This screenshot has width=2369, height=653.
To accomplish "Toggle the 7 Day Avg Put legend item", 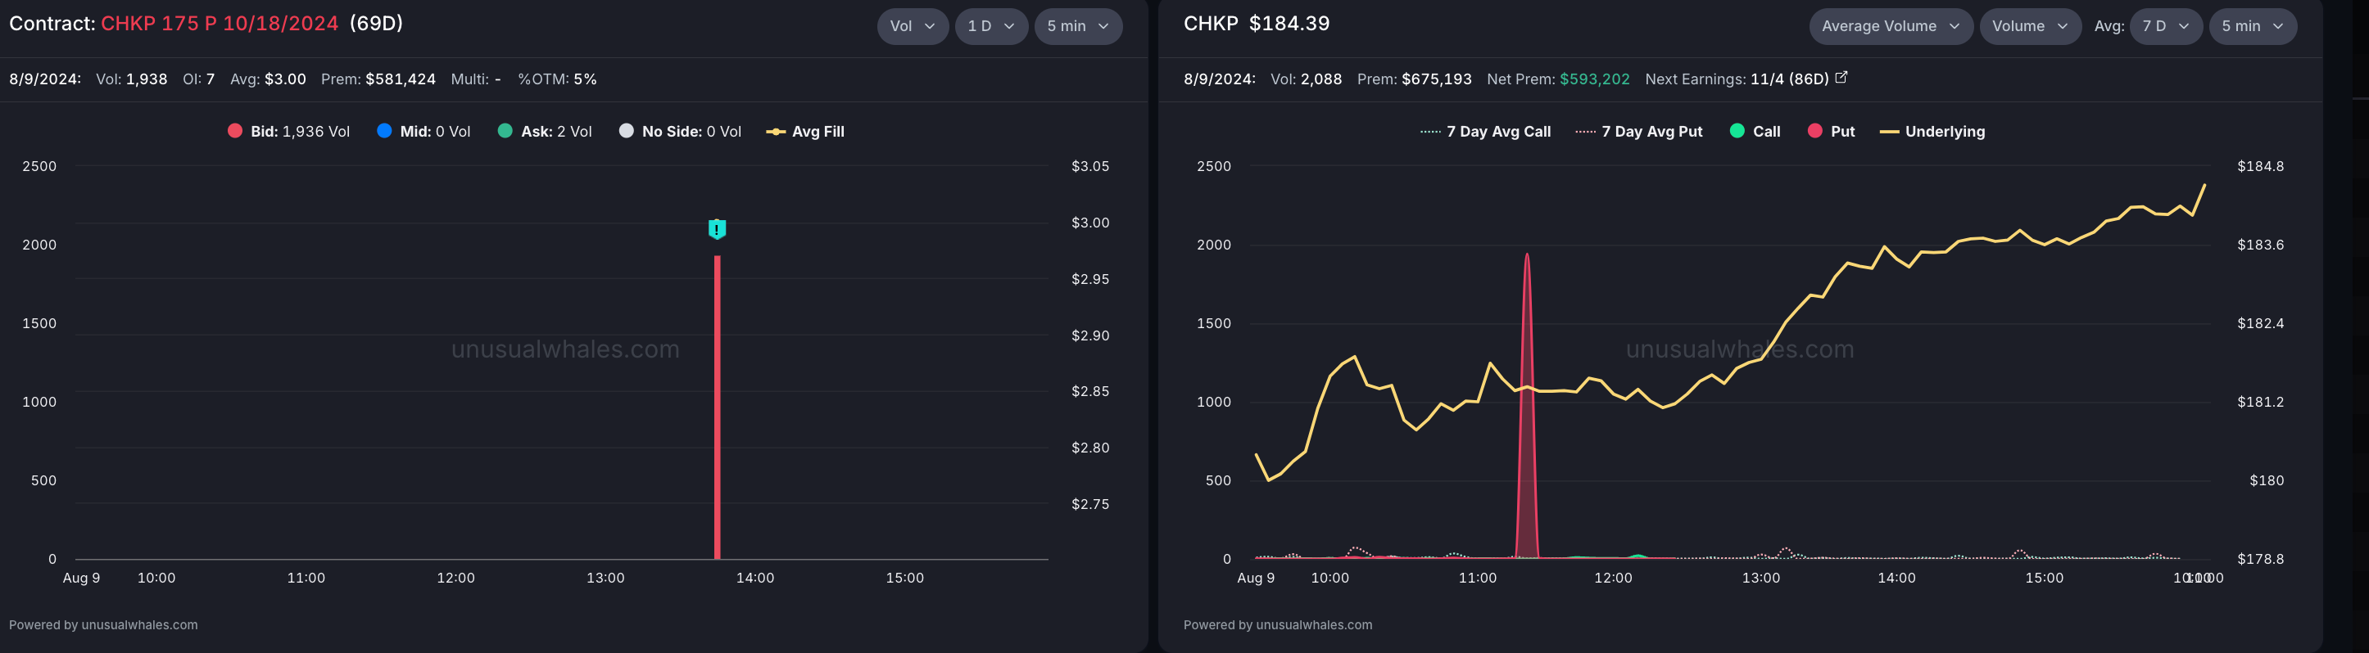I will [1639, 131].
